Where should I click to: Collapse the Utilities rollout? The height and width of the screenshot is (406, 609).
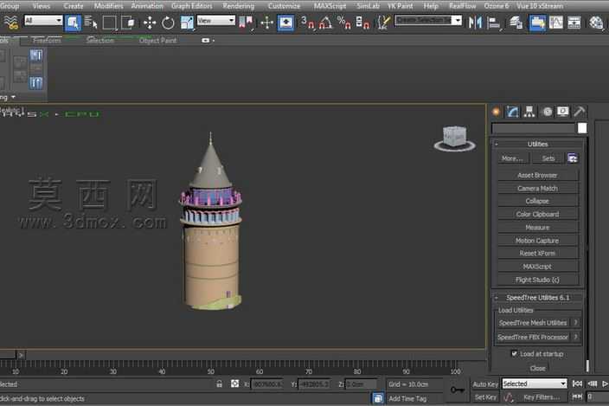tap(537, 145)
